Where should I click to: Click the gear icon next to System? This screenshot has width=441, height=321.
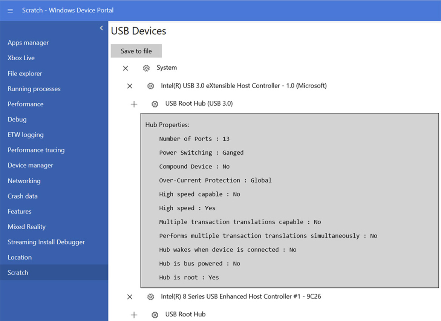pos(146,68)
